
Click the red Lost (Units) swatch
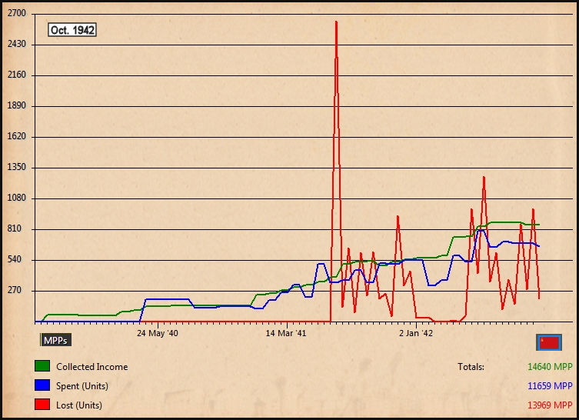[42, 405]
